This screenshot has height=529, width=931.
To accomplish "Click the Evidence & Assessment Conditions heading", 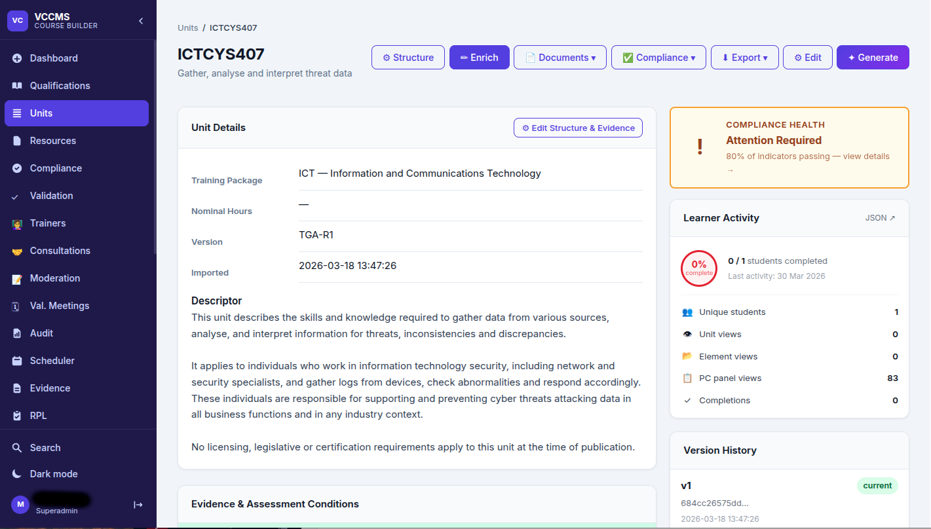I will tap(275, 504).
